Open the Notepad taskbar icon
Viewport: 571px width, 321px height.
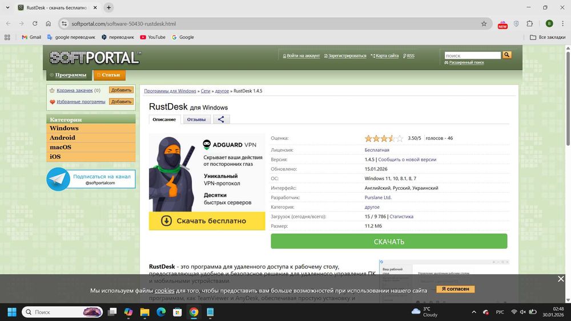pos(210,312)
